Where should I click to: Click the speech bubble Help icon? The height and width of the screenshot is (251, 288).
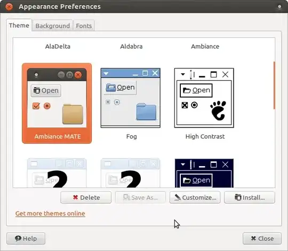pyautogui.click(x=18, y=239)
